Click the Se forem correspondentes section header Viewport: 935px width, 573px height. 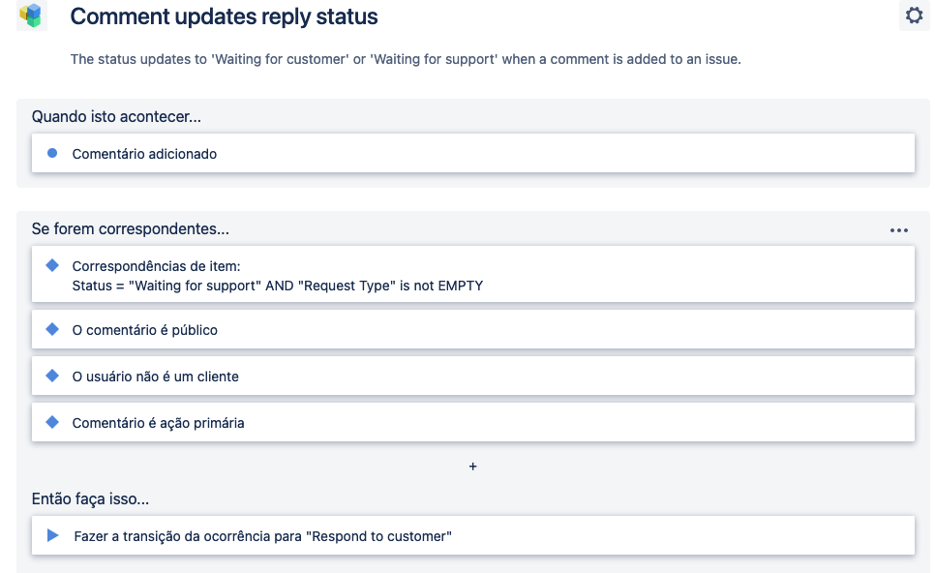[x=130, y=229]
